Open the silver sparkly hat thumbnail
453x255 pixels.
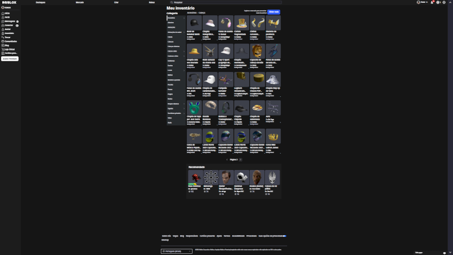(273, 79)
